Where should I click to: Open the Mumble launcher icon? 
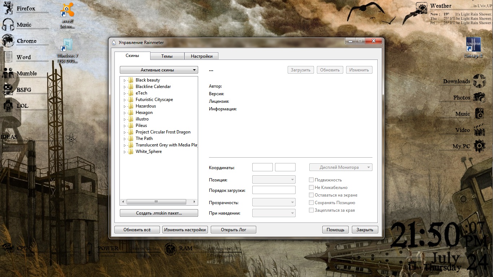(x=8, y=74)
